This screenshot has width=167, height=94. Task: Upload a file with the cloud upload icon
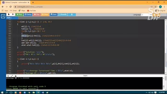point(13,14)
